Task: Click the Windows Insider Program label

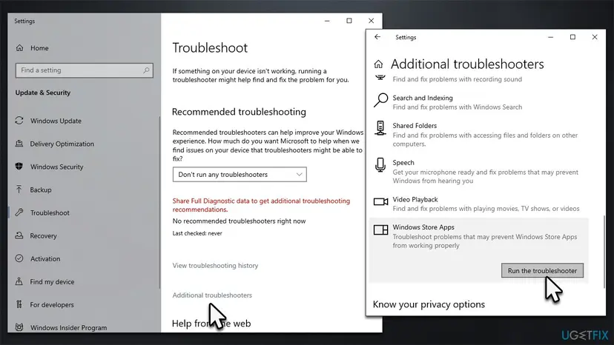Action: (x=68, y=328)
